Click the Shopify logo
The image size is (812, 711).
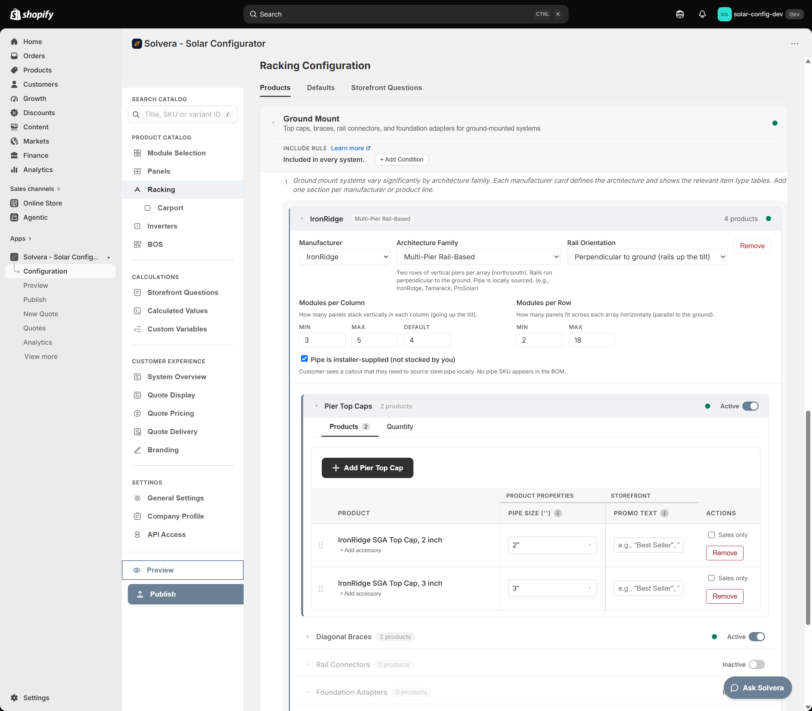32,14
